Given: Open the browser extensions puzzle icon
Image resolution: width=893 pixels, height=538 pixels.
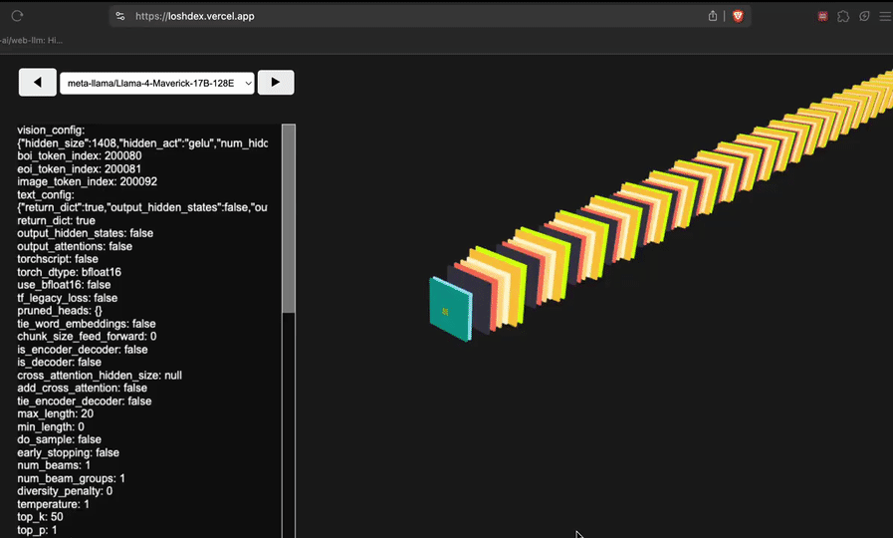Looking at the screenshot, I should pos(843,16).
